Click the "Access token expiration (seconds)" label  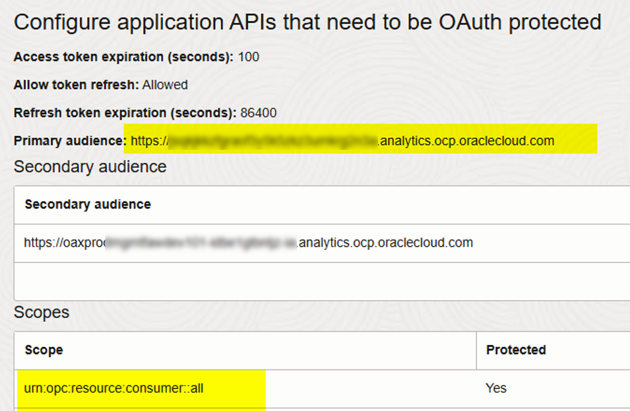(123, 57)
